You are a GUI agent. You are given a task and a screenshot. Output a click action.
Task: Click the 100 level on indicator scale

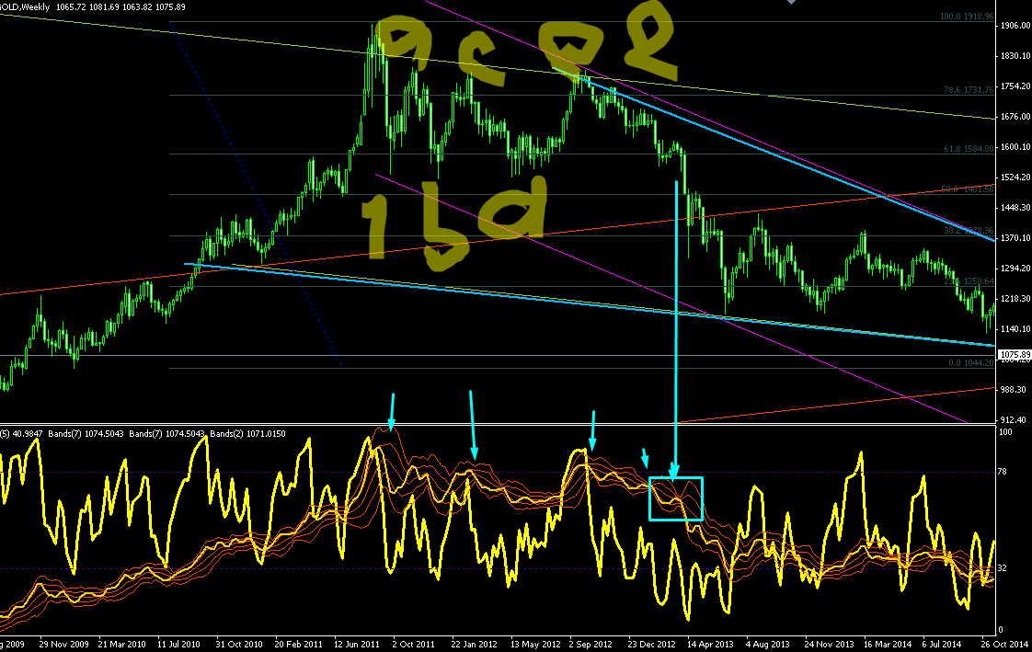[1005, 432]
